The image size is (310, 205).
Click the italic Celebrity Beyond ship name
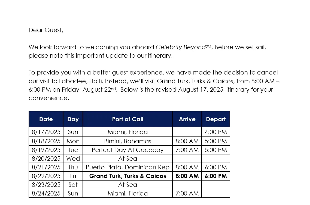181,47
